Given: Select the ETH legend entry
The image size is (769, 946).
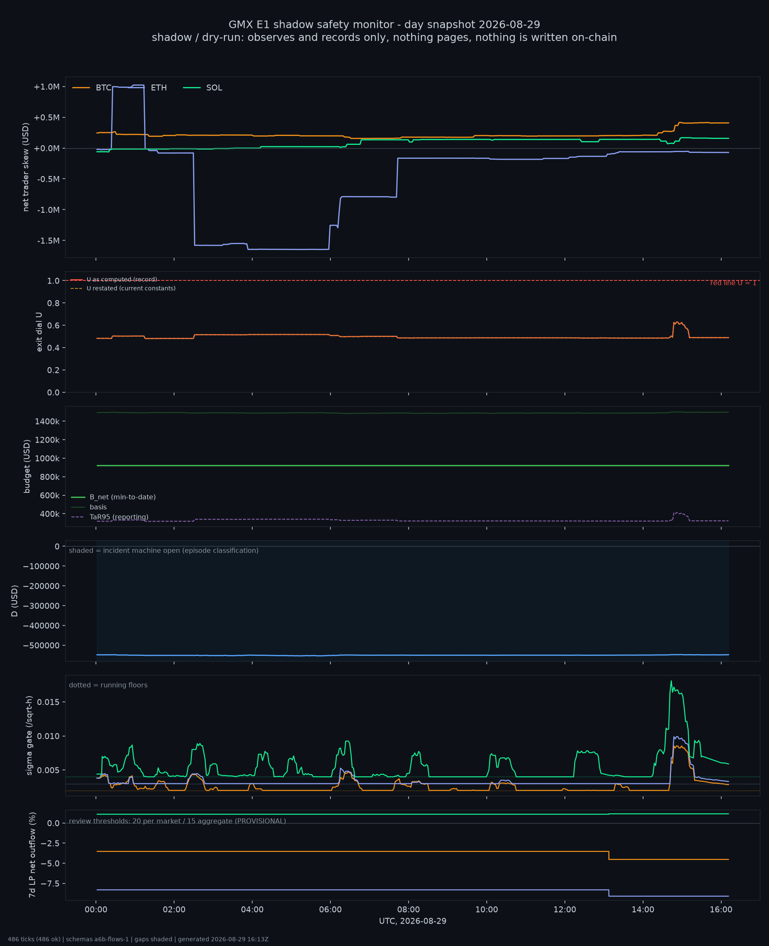Looking at the screenshot, I should (147, 88).
